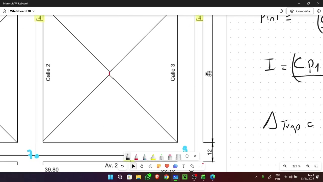Open the battery status icon
Image resolution: width=323 pixels, height=182 pixels.
pyautogui.click(x=296, y=177)
